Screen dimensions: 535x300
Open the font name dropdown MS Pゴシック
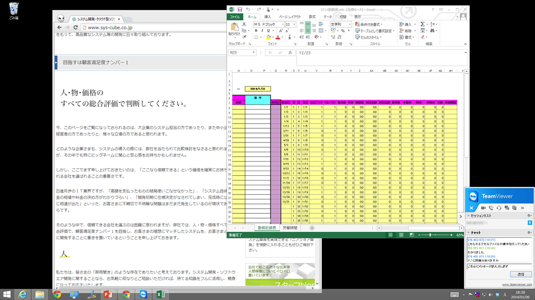click(283, 24)
